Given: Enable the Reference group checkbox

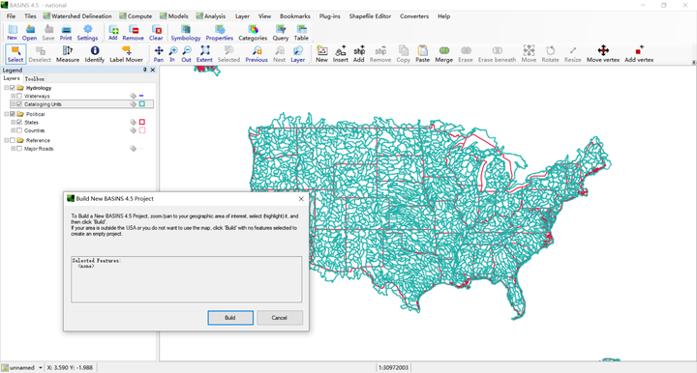Looking at the screenshot, I should (13, 140).
